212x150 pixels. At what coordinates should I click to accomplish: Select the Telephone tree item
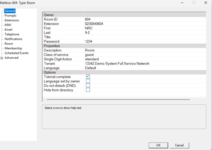pos(12,34)
